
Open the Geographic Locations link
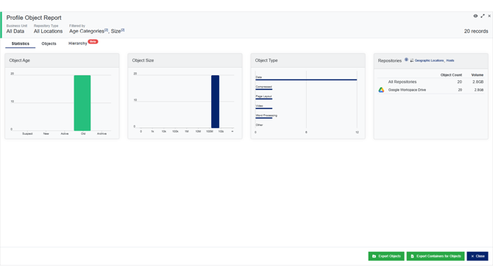[x=429, y=60]
